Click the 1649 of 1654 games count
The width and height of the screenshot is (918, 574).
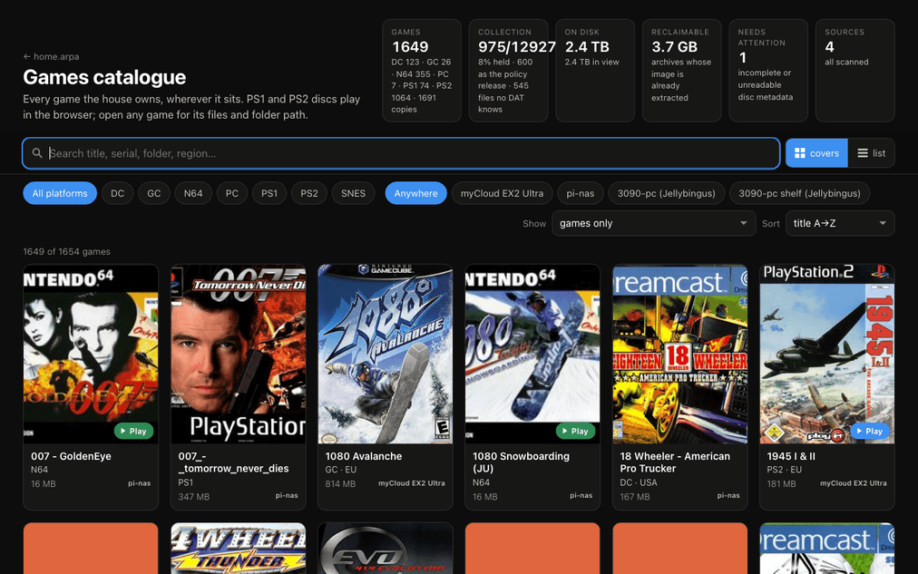67,251
